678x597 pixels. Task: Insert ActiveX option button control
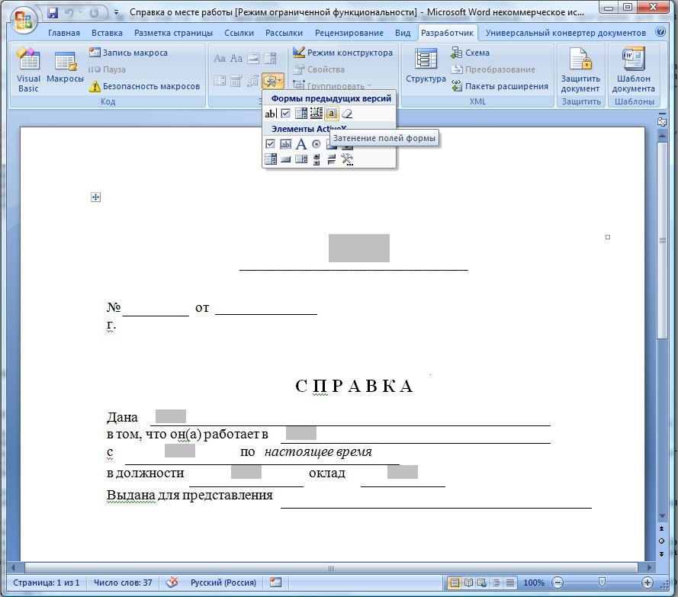tap(317, 144)
